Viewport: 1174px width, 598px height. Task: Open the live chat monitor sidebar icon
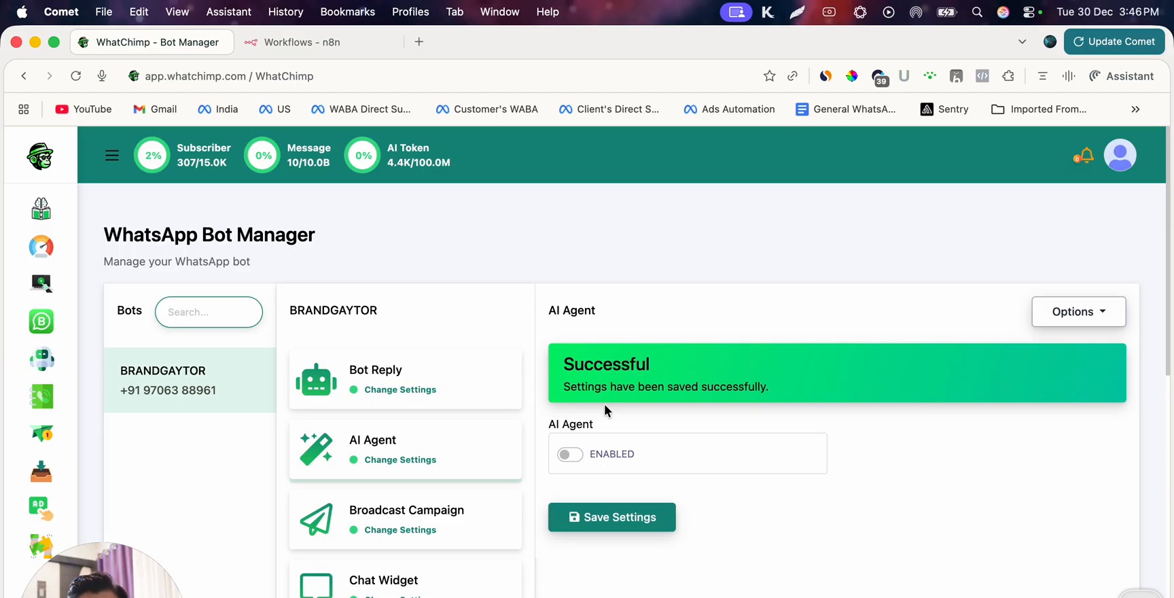click(41, 283)
